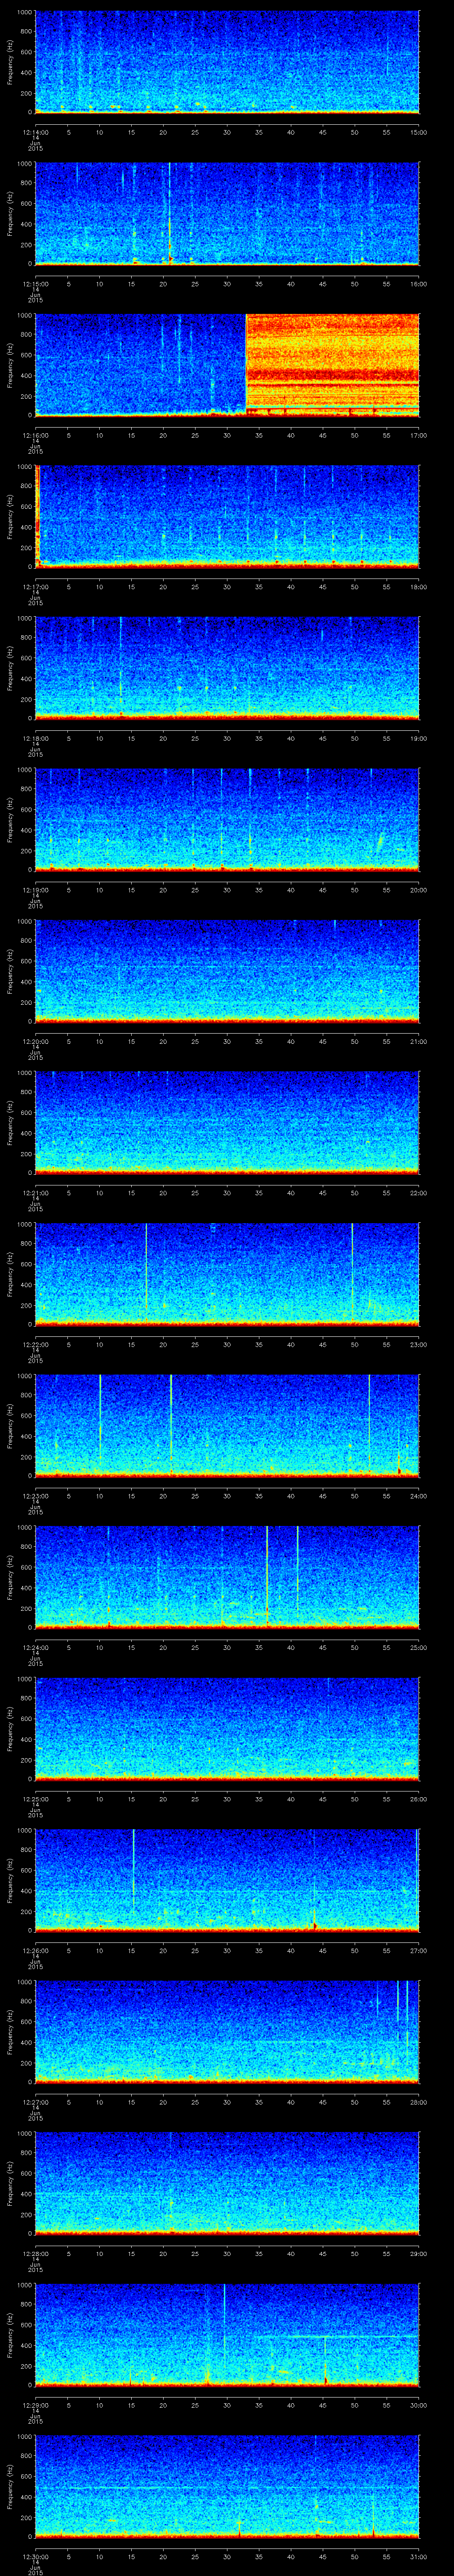The height and width of the screenshot is (2576, 454).
Task: Select the spectrogram panel starting at 12:15:00
Action: coord(227,213)
